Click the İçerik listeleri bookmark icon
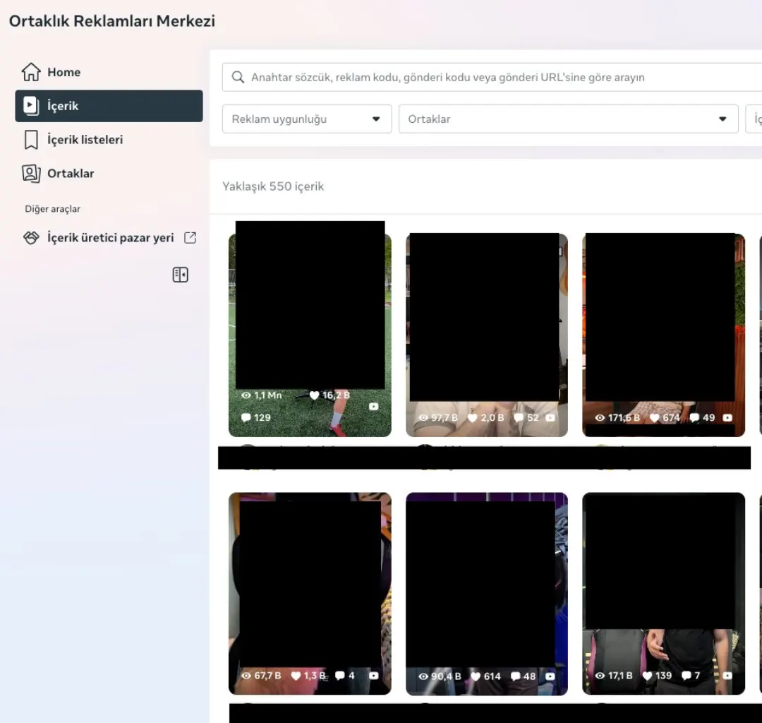 [x=31, y=140]
